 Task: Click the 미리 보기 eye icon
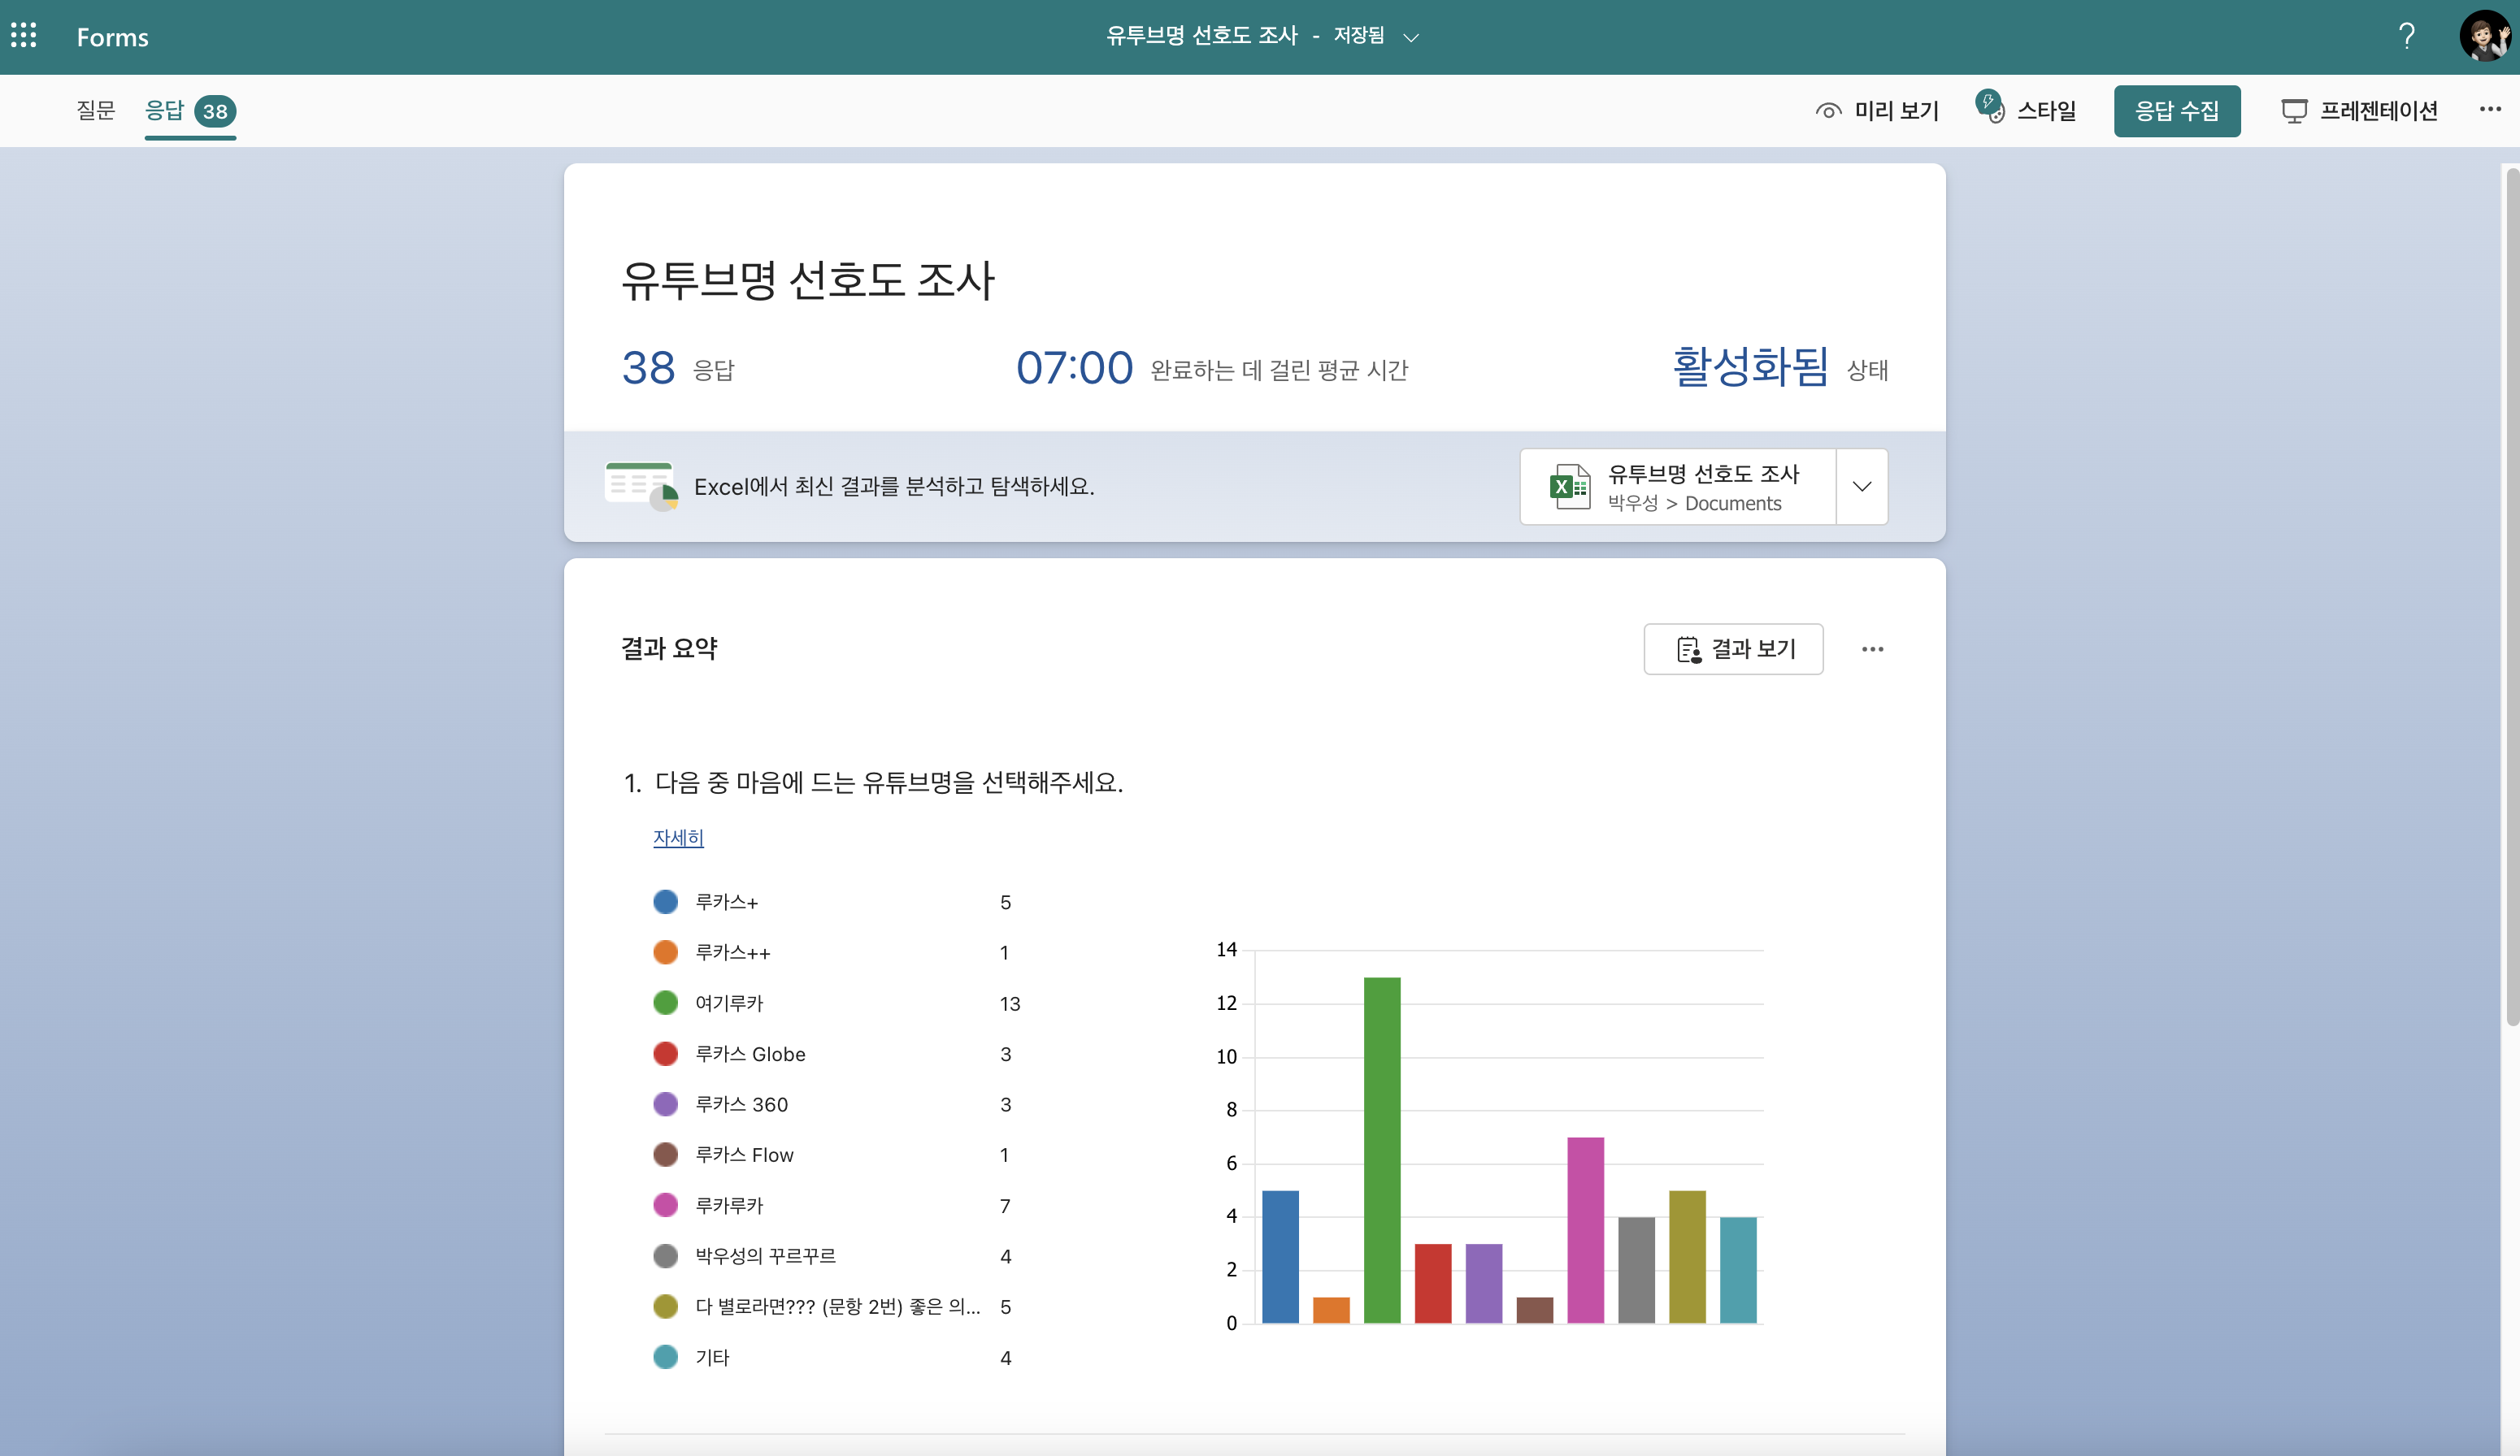click(1828, 111)
